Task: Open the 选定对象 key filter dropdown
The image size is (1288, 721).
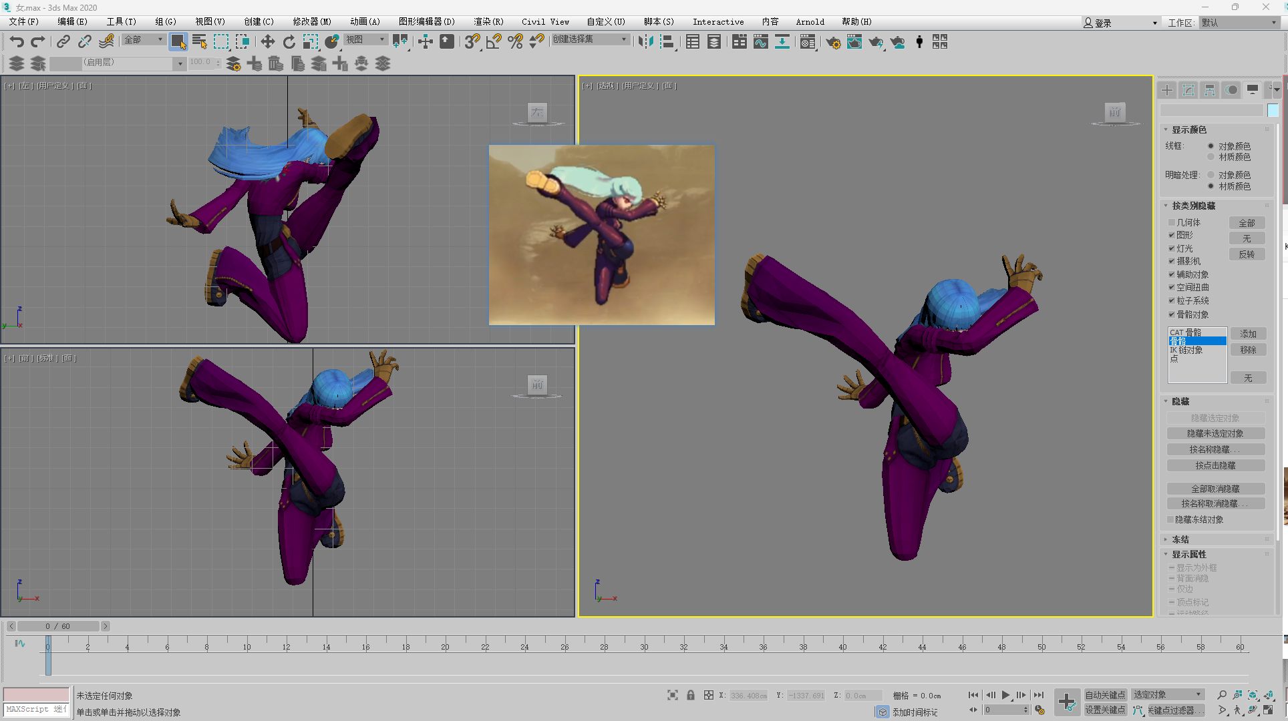Action: [x=1168, y=695]
